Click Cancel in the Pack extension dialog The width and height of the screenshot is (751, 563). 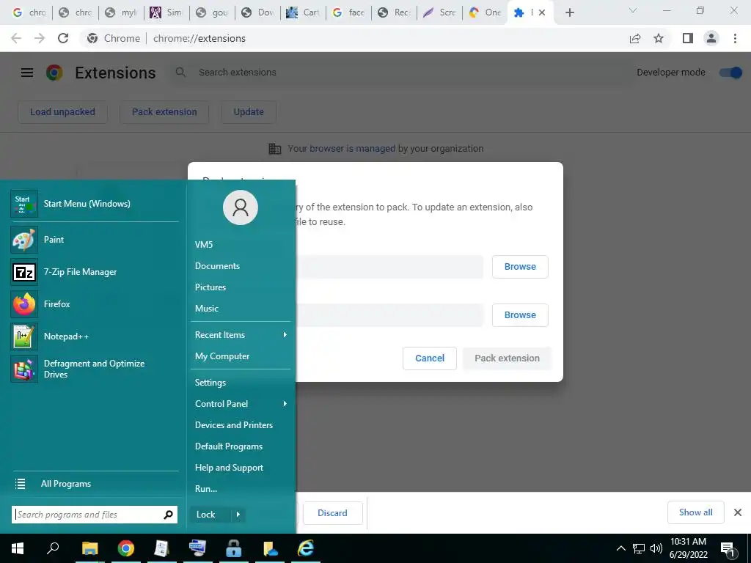[430, 358]
